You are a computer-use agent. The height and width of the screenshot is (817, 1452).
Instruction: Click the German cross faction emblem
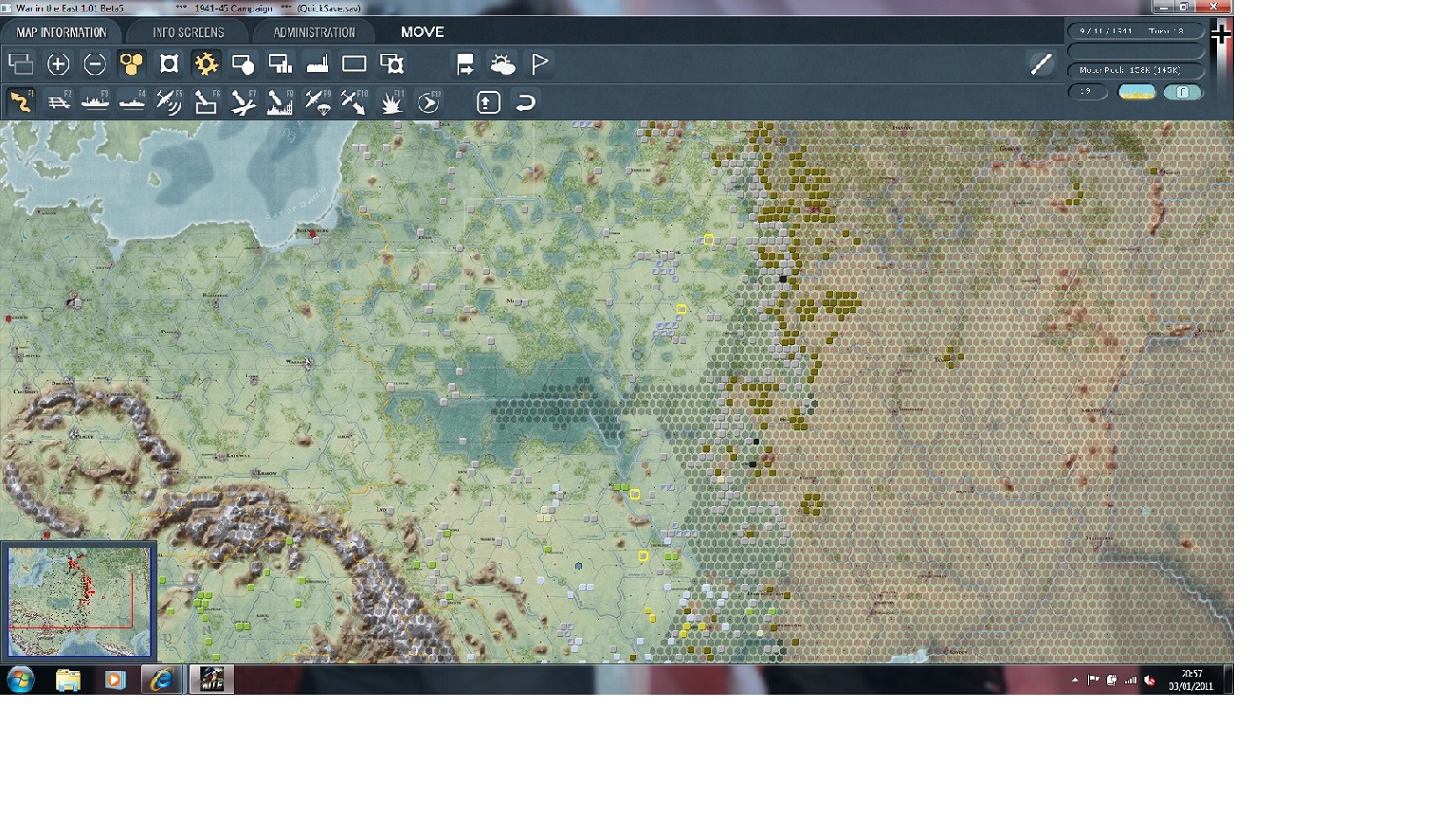point(1221,34)
